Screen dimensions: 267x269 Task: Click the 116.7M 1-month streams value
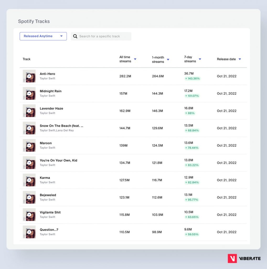157,180
